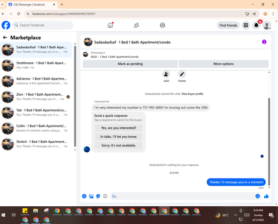Reload the page with the browser refresh button
Image resolution: width=278 pixels, height=224 pixels.
click(x=18, y=14)
